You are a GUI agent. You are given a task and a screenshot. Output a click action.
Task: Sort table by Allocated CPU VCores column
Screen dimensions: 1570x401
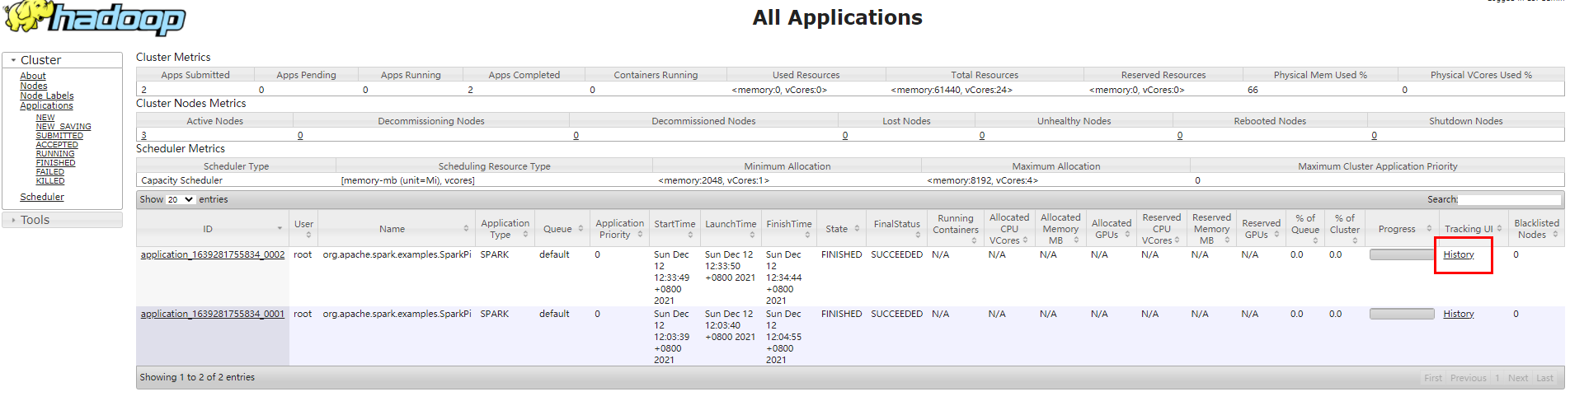tap(1009, 229)
